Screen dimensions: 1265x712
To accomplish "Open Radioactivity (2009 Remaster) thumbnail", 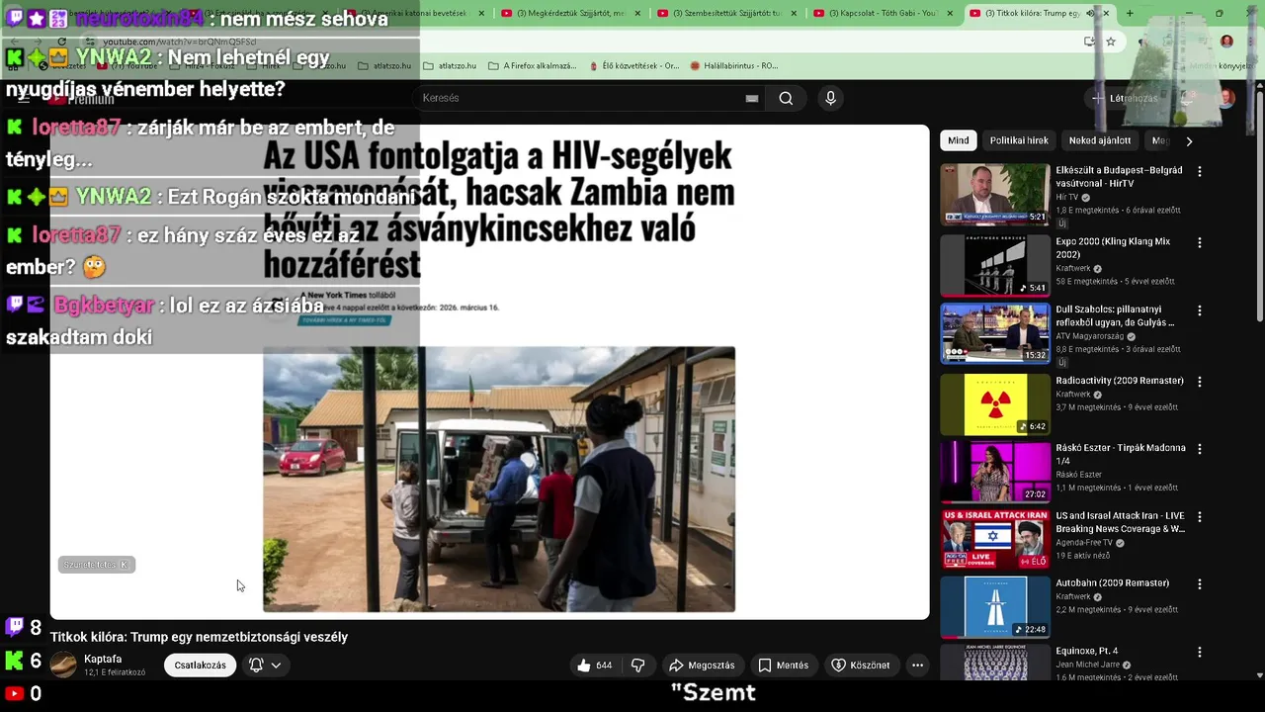I will tap(995, 403).
